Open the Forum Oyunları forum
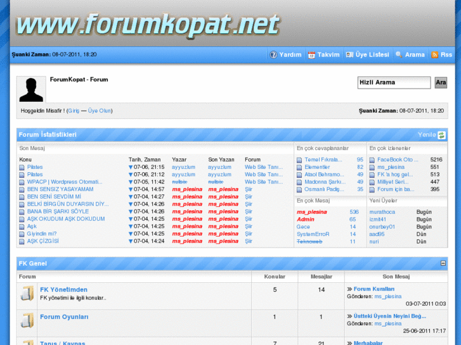The image size is (461, 345). (64, 317)
